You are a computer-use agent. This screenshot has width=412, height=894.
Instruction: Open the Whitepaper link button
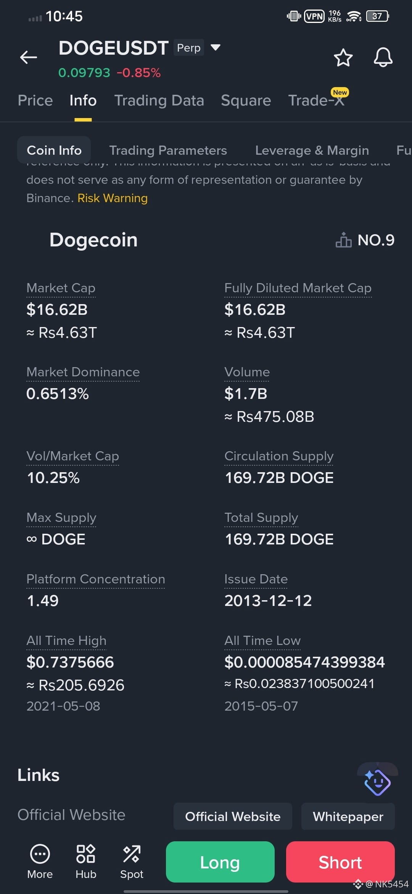[348, 816]
